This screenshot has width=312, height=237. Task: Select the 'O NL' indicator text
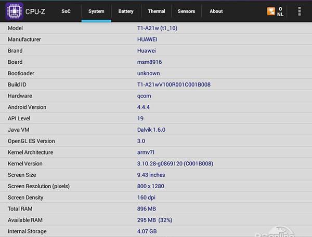(280, 11)
